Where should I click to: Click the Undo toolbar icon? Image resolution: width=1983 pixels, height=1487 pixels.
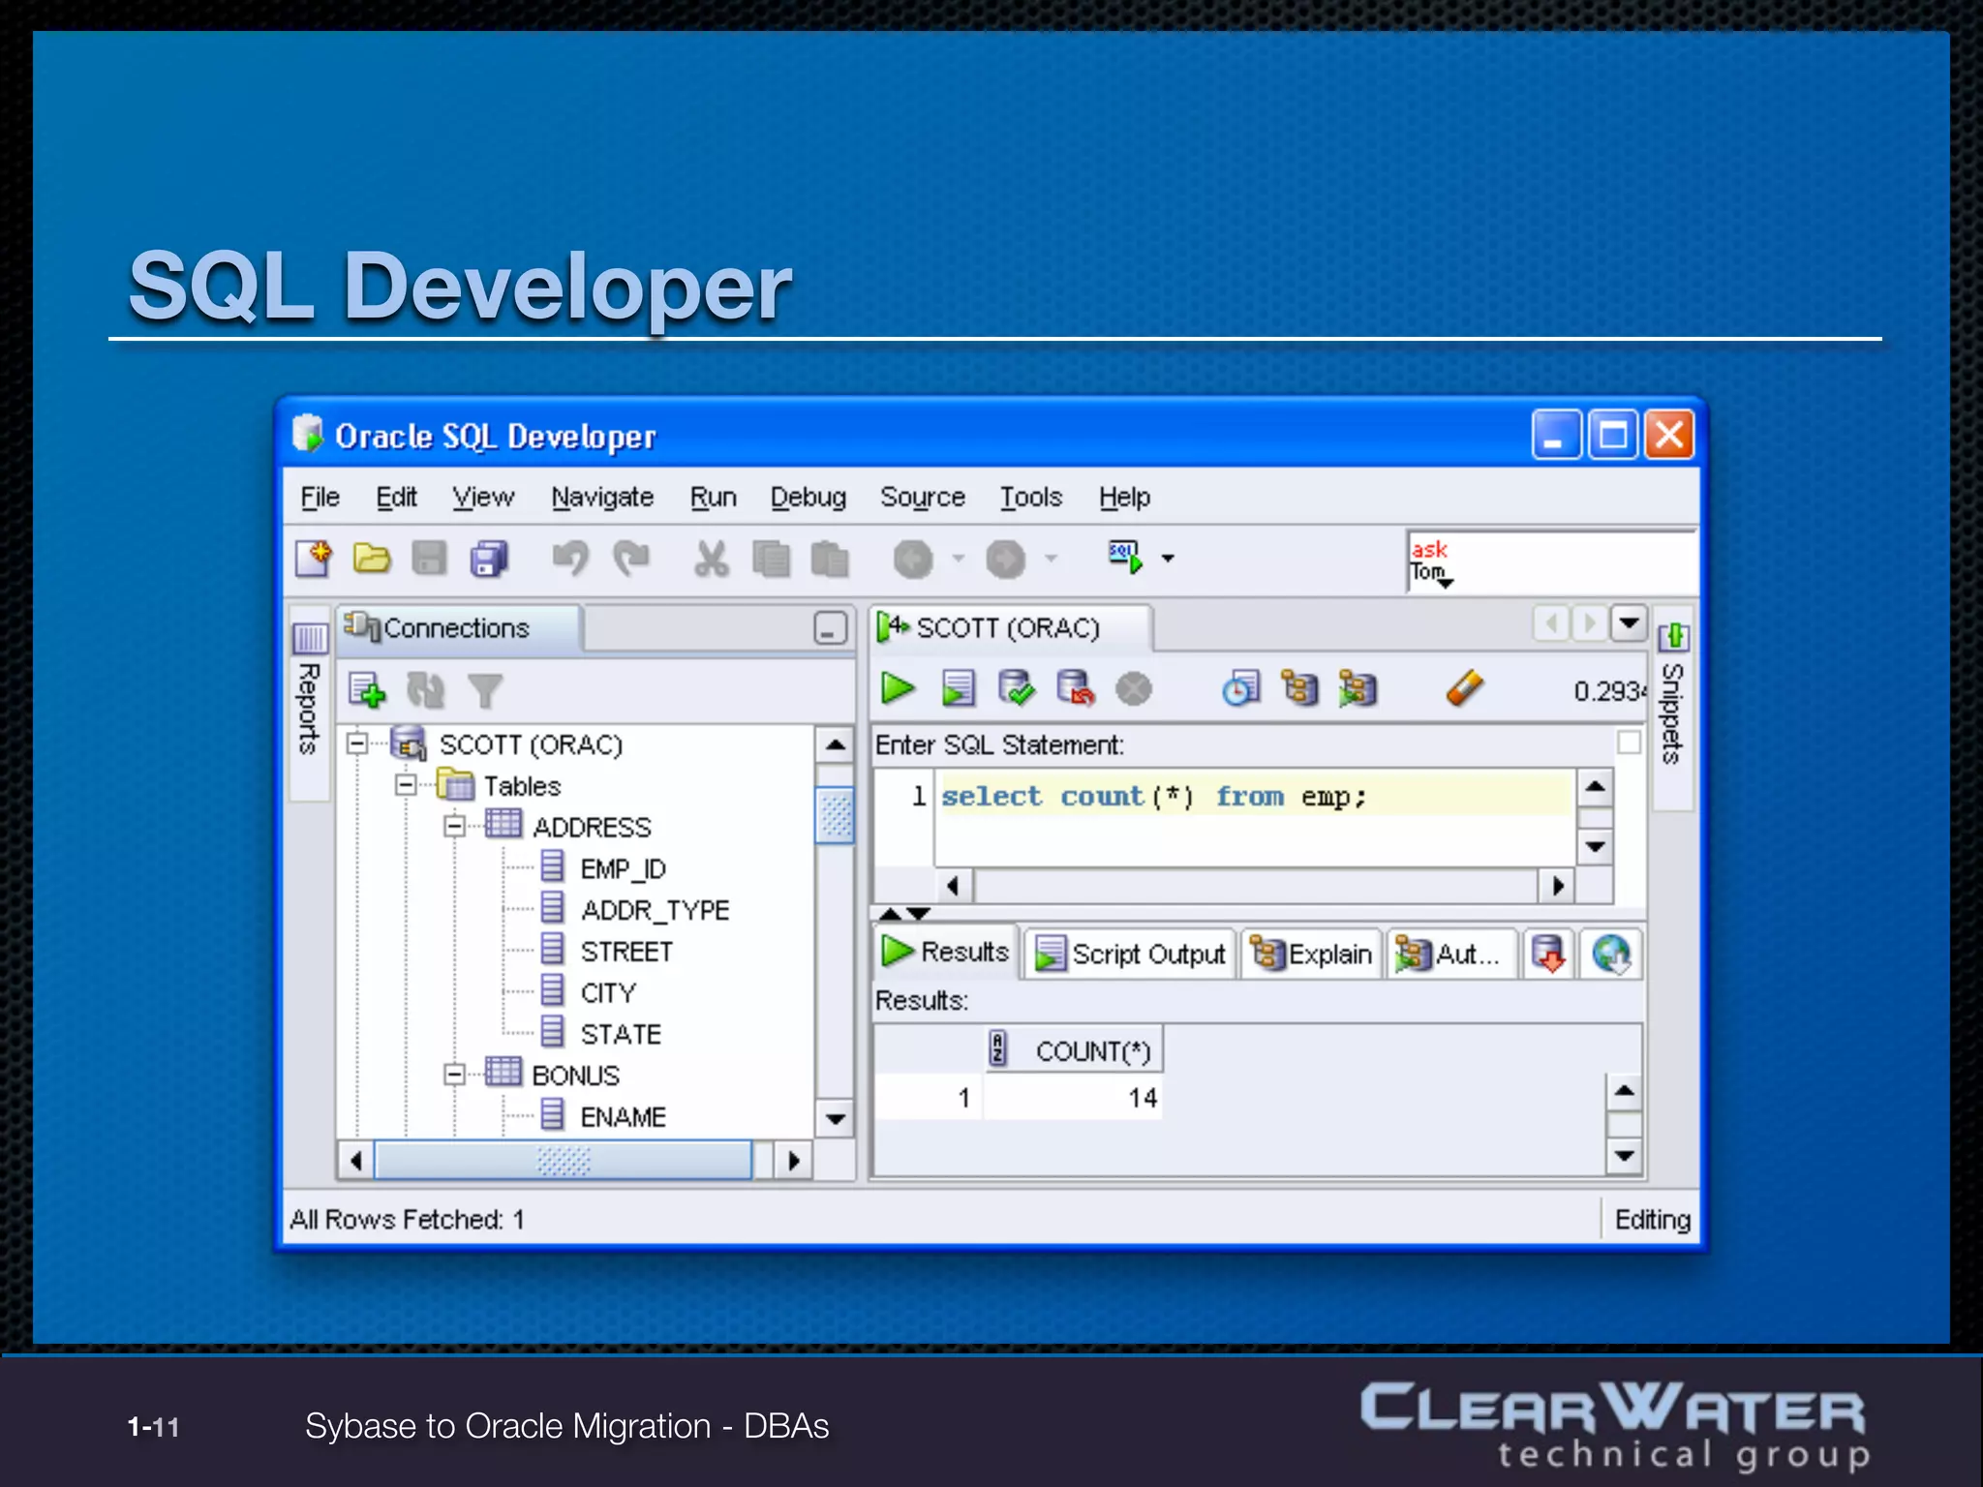pyautogui.click(x=570, y=559)
